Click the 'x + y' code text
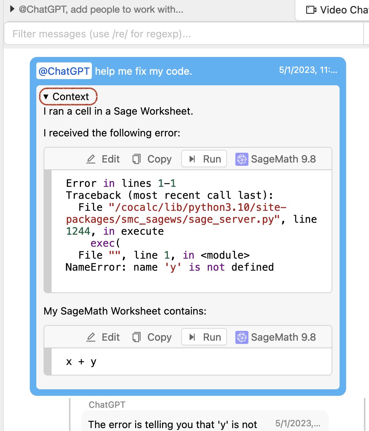 pos(81,362)
